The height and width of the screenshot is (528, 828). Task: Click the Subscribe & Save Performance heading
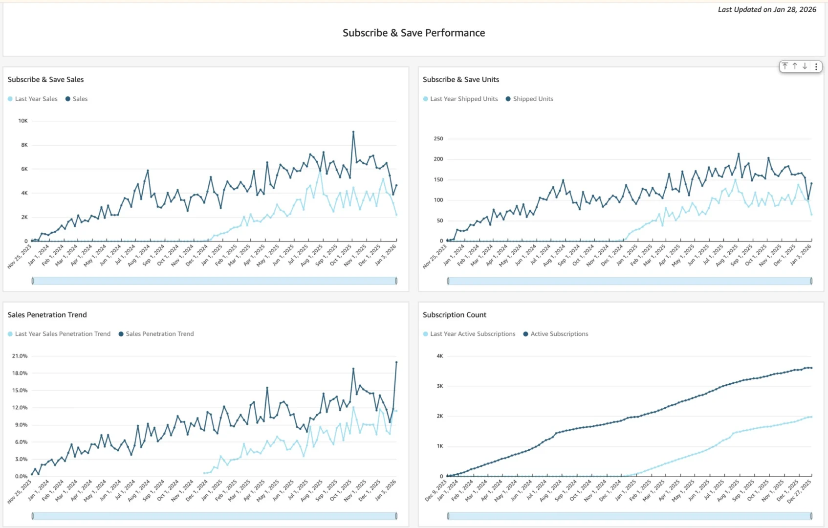414,33
